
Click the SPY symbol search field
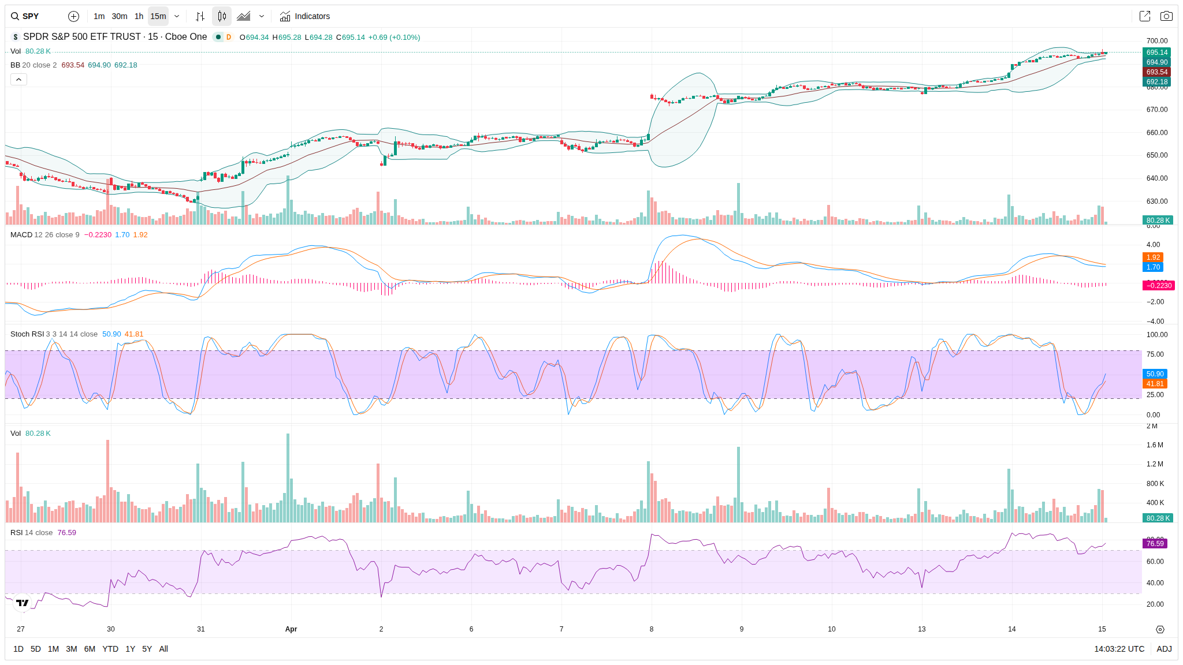point(31,16)
